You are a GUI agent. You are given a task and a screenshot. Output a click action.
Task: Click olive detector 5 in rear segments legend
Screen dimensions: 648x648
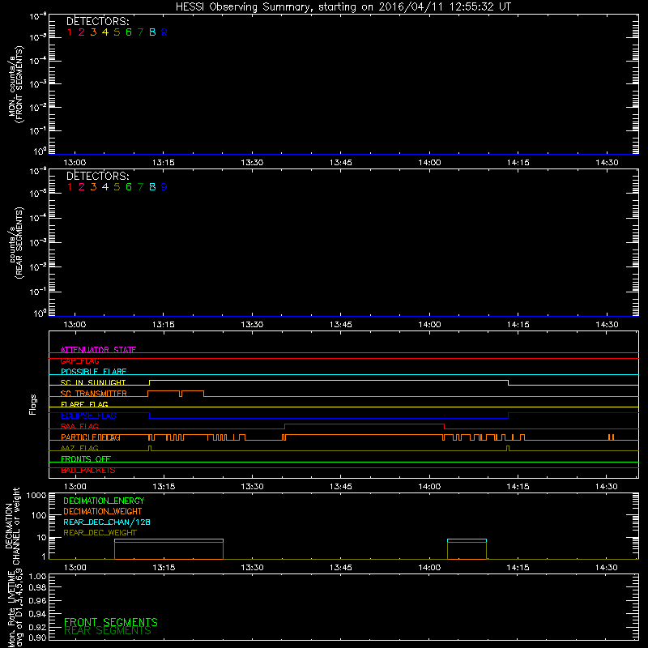(117, 187)
